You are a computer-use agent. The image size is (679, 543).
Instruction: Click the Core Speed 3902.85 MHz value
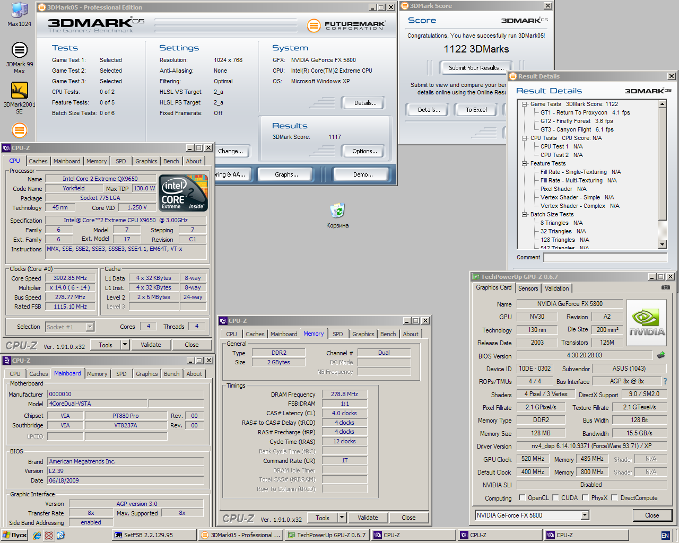pyautogui.click(x=70, y=278)
